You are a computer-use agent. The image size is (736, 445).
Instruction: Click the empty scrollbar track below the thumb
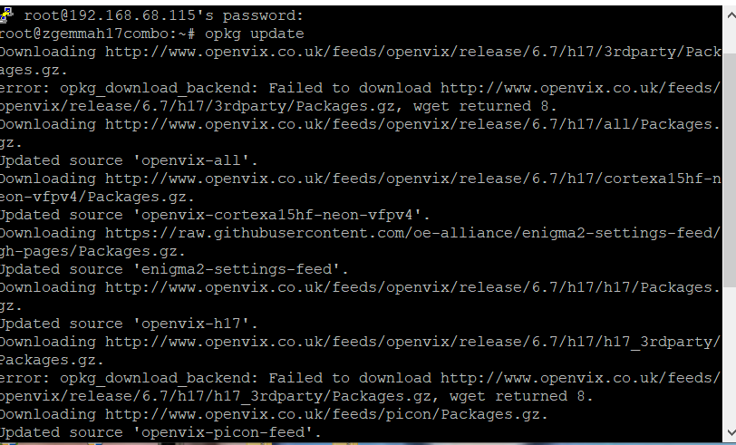[730, 354]
